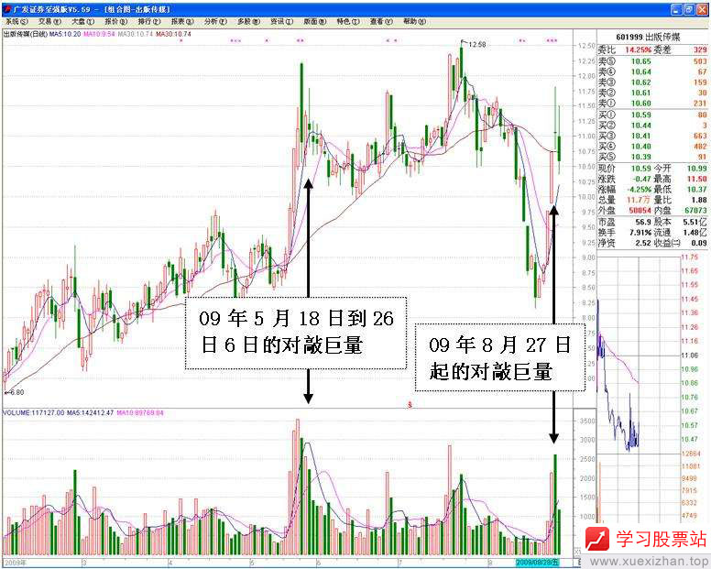
Task: Click the 卖⑤ order volume 503
Action: coord(700,61)
